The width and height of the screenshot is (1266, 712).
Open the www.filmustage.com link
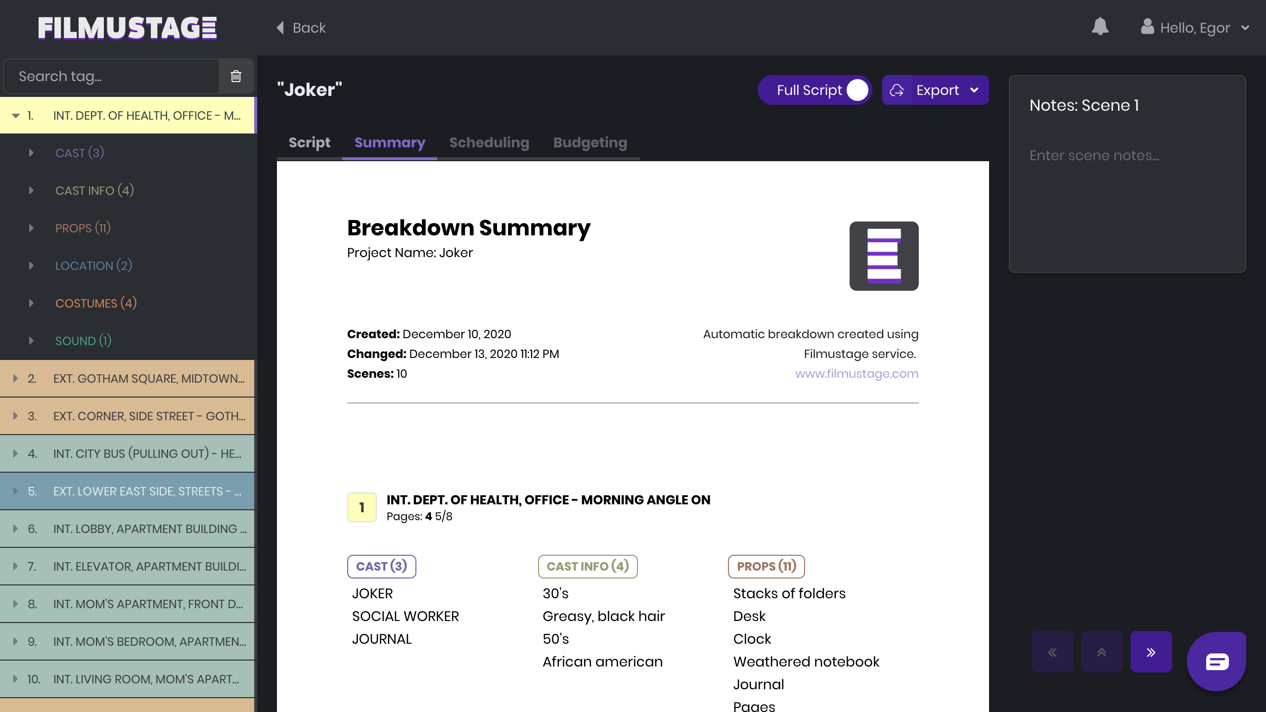[x=856, y=374]
